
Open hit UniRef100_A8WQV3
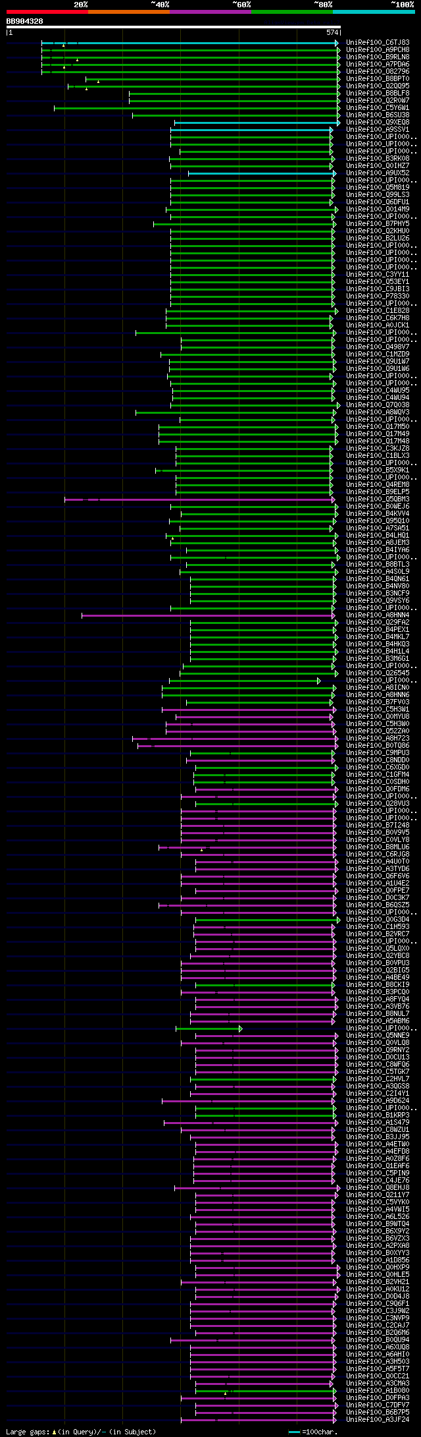pos(378,412)
